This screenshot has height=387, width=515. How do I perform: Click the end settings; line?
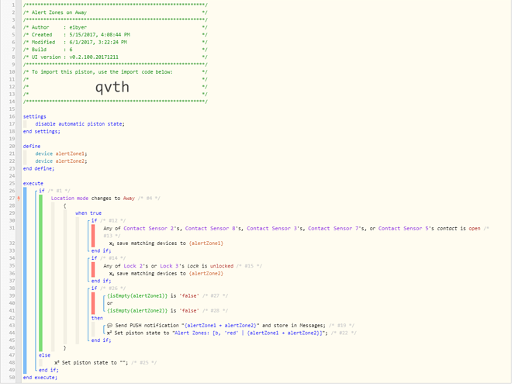click(42, 131)
